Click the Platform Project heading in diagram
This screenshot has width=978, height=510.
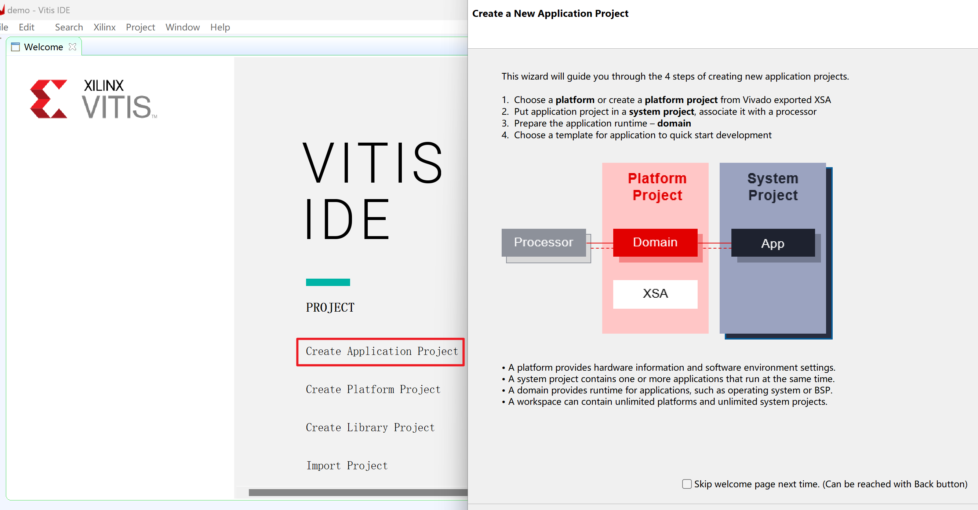[x=657, y=187]
